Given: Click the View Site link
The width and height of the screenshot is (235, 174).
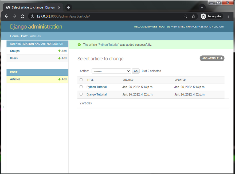Looking at the screenshot, I should point(177,27).
